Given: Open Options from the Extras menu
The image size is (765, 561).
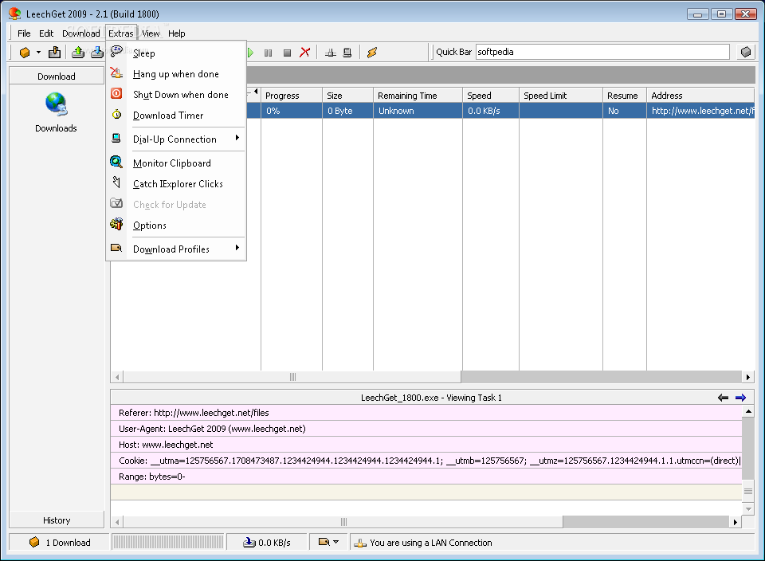Looking at the screenshot, I should [176, 225].
